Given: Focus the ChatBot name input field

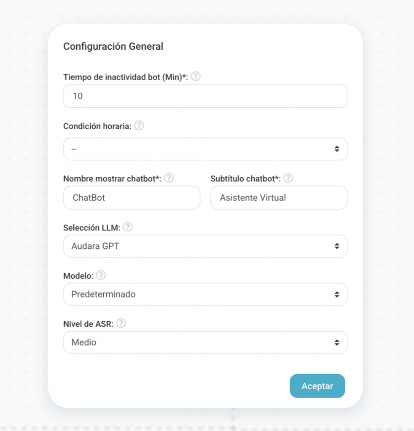Looking at the screenshot, I should (132, 198).
